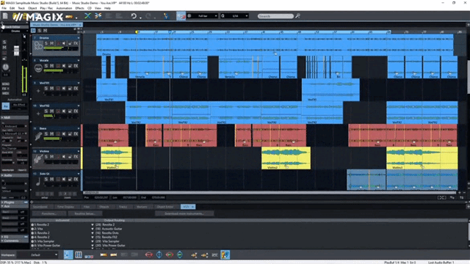Viewport: 470px width, 264px height.
Task: Open output routing dropdown for '2: Vita'
Action: tap(93, 229)
